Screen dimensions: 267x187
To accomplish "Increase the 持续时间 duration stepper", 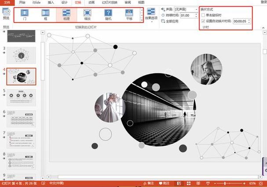I will point(196,14).
